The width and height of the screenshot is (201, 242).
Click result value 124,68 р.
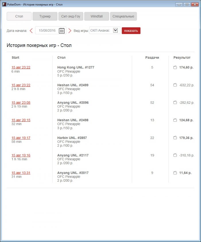[x=186, y=120]
